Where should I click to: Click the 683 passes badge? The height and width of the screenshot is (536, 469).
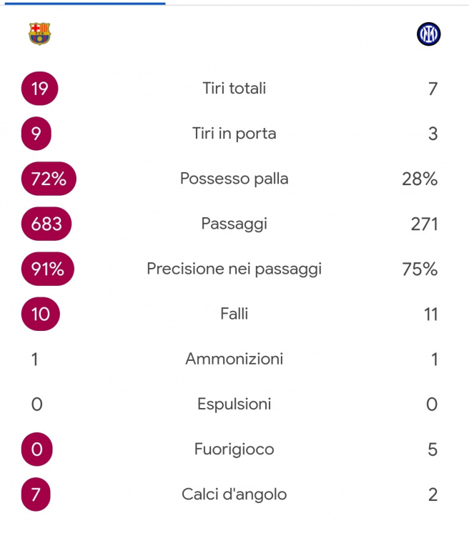coord(46,224)
